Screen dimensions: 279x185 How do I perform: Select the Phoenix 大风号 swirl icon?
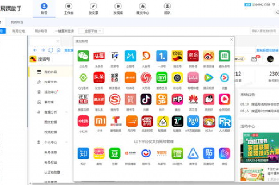tap(146, 78)
